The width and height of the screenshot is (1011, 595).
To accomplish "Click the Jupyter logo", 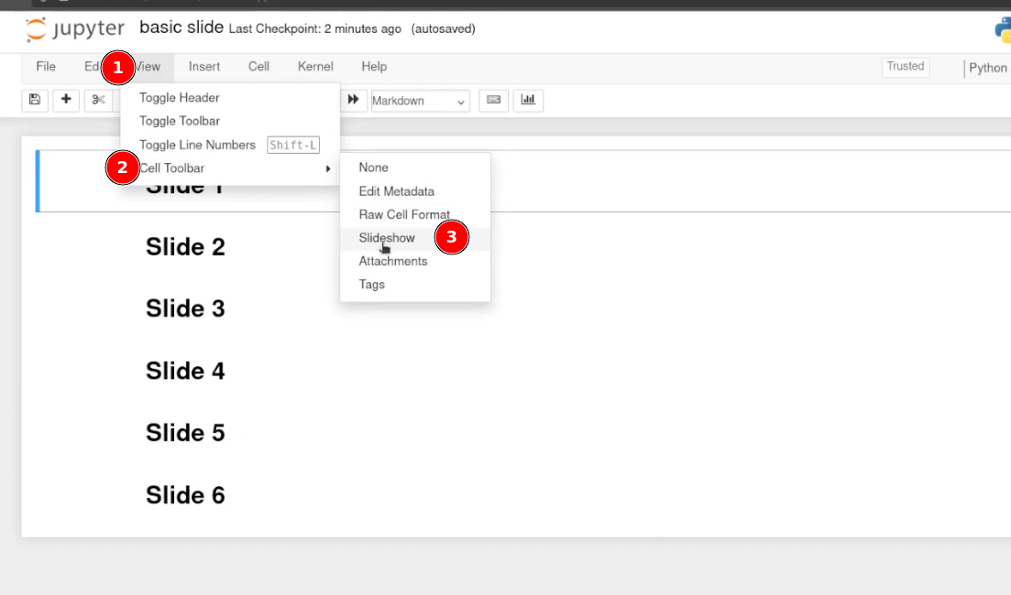I will [75, 29].
